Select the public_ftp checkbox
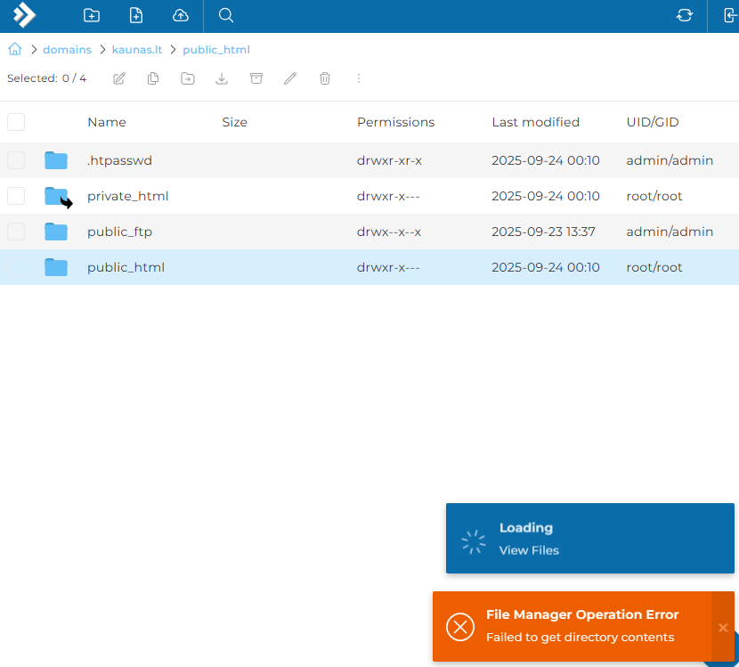 pyautogui.click(x=16, y=232)
